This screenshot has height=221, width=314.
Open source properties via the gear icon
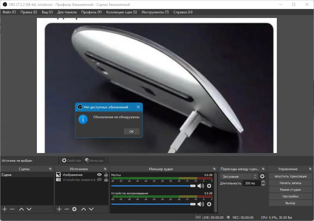point(74,209)
